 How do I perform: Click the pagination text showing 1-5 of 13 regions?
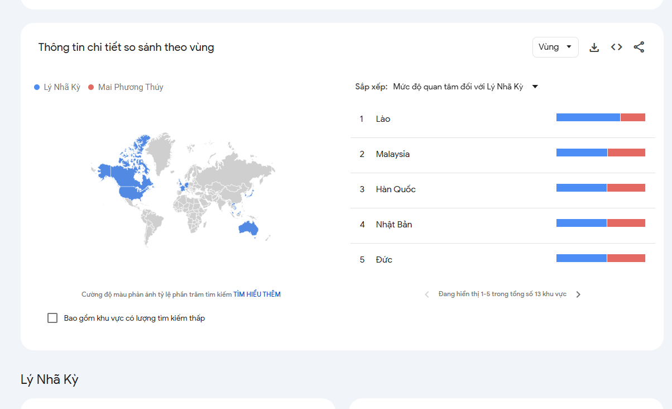click(502, 294)
